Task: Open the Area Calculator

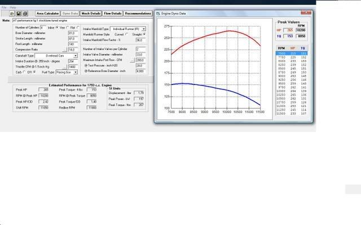Action: pyautogui.click(x=47, y=12)
